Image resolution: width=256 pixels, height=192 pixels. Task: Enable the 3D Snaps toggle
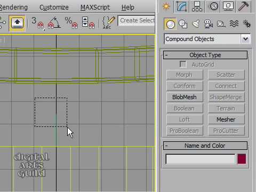(37, 23)
